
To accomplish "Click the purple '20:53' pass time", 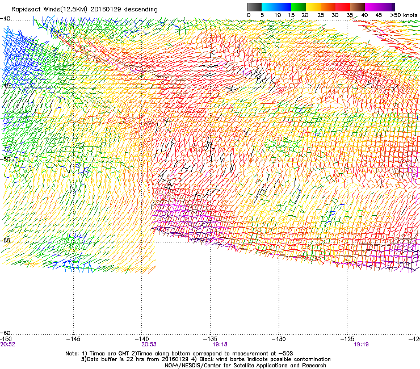I will (149, 345).
